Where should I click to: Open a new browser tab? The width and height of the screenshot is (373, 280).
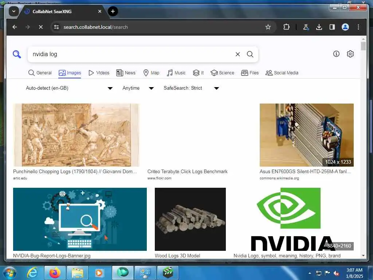(x=113, y=11)
